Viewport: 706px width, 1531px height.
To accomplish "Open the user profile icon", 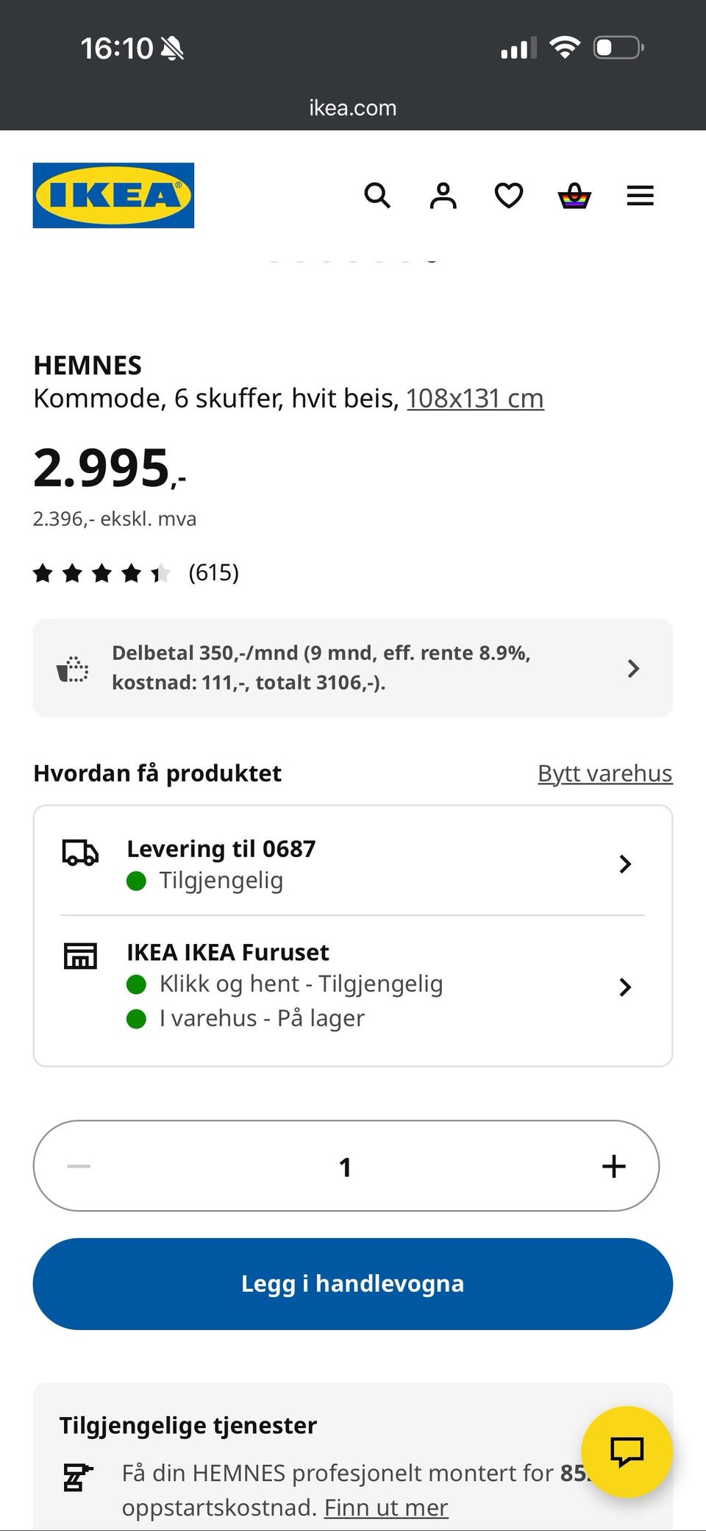I will pos(443,196).
